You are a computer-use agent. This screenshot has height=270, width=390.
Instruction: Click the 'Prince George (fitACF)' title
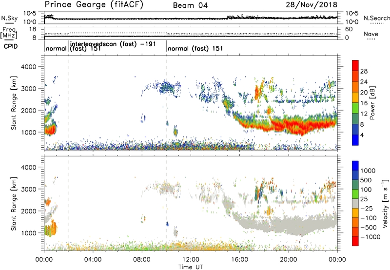(x=94, y=4)
